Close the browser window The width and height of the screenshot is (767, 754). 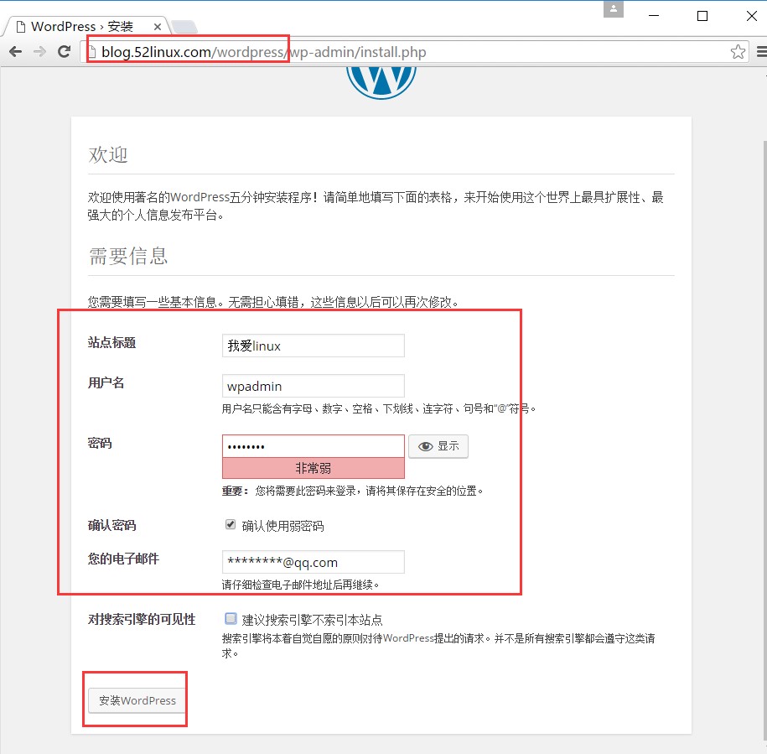point(751,16)
